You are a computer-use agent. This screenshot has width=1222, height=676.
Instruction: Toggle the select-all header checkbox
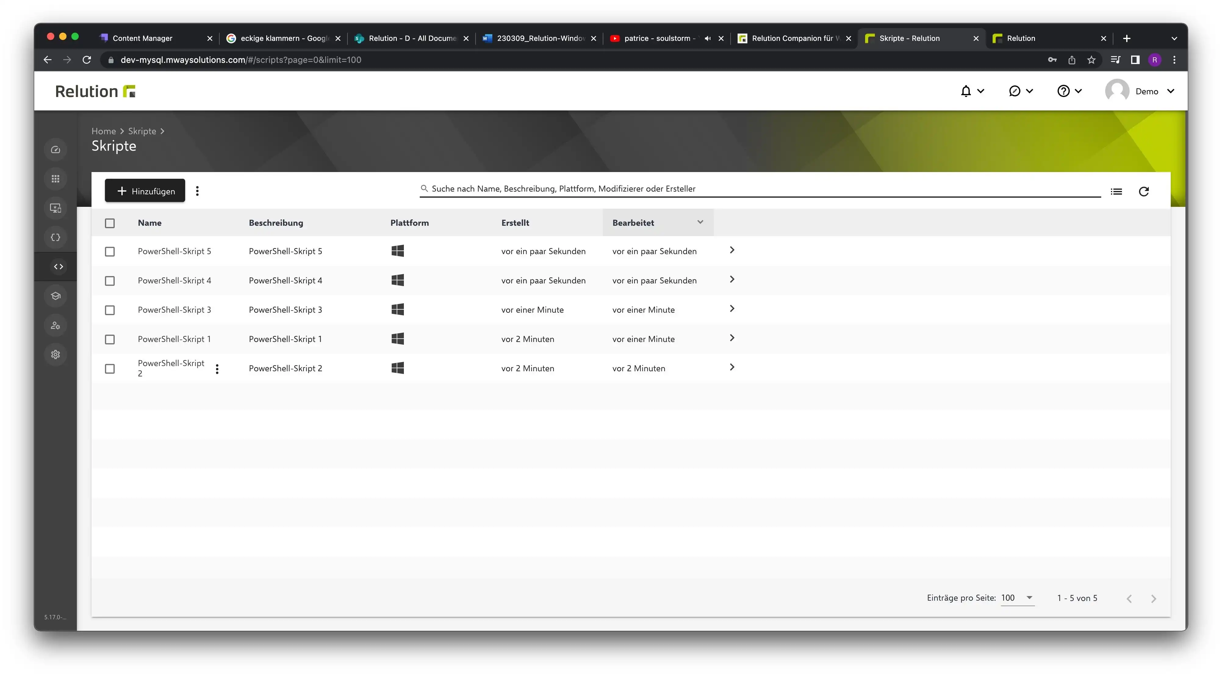click(x=110, y=223)
